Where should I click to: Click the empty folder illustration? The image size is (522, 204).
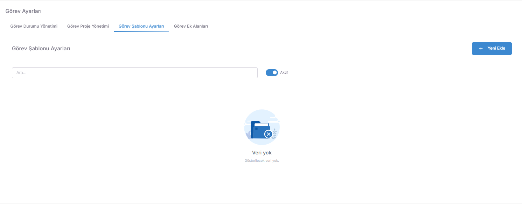tap(262, 127)
